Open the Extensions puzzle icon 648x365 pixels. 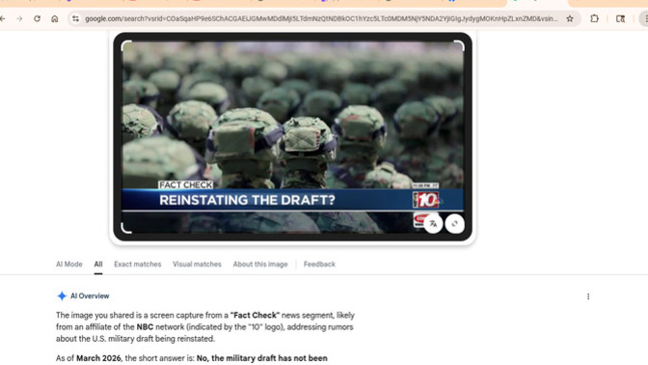click(594, 18)
